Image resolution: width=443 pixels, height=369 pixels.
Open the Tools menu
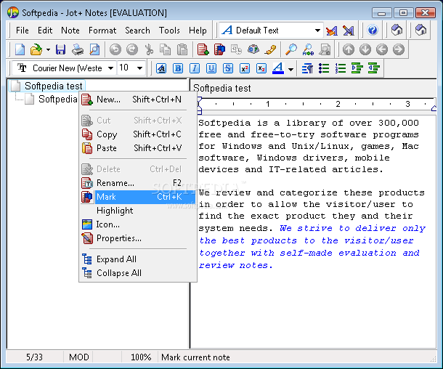pyautogui.click(x=169, y=31)
